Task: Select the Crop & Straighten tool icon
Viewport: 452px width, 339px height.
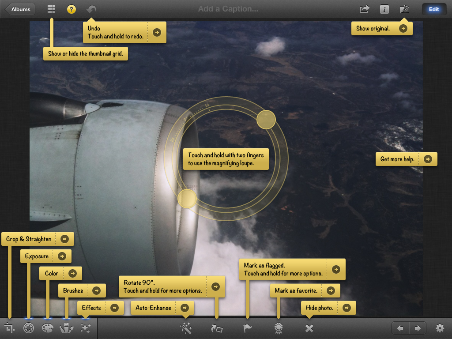Action: [x=10, y=328]
